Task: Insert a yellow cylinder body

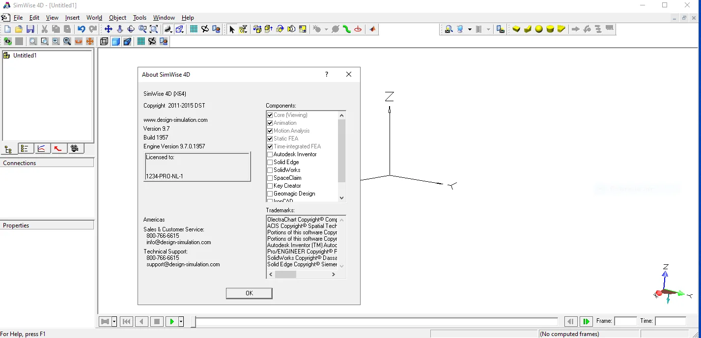Action: coord(550,29)
